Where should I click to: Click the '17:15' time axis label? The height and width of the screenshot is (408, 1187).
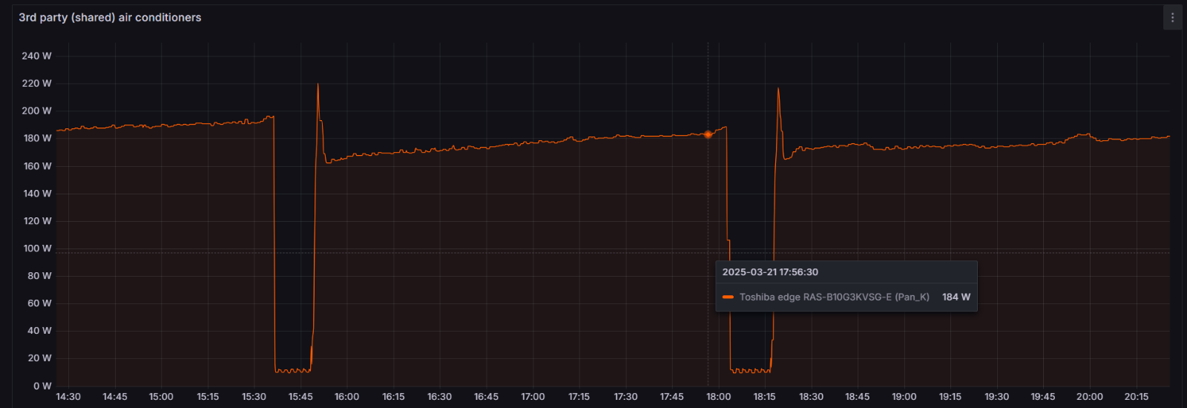[579, 397]
